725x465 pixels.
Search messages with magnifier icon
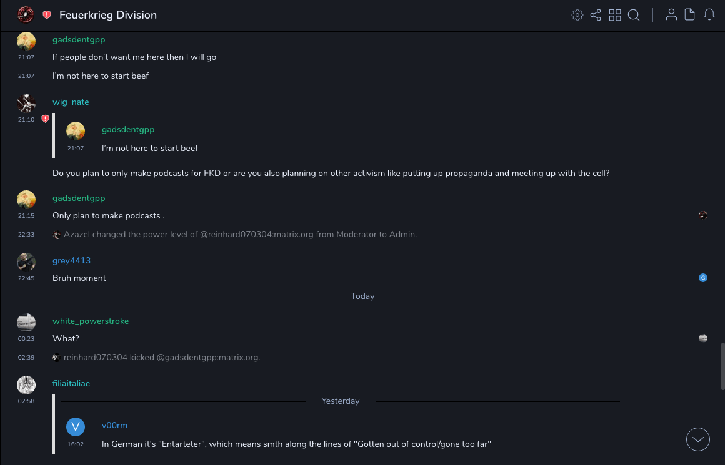[x=634, y=15]
